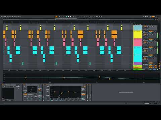Select the pink track header
The image size is (161, 120).
pyautogui.click(x=138, y=42)
